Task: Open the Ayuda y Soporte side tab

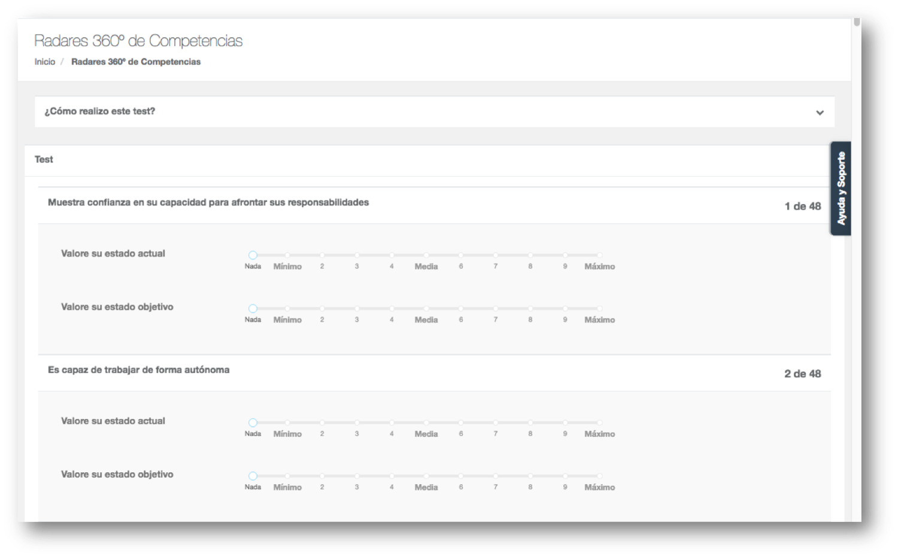Action: coord(841,189)
